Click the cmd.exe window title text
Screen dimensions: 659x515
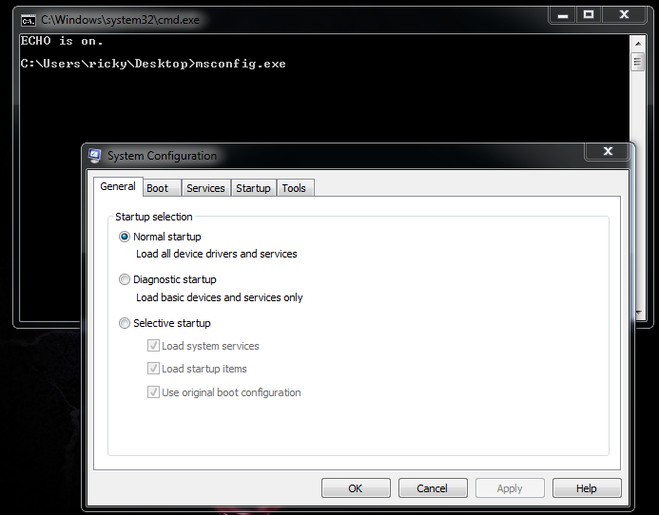(x=120, y=20)
